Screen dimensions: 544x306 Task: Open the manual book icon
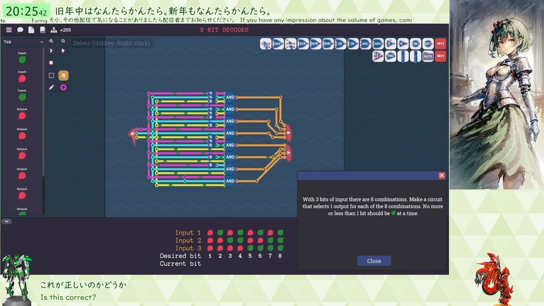point(42,30)
